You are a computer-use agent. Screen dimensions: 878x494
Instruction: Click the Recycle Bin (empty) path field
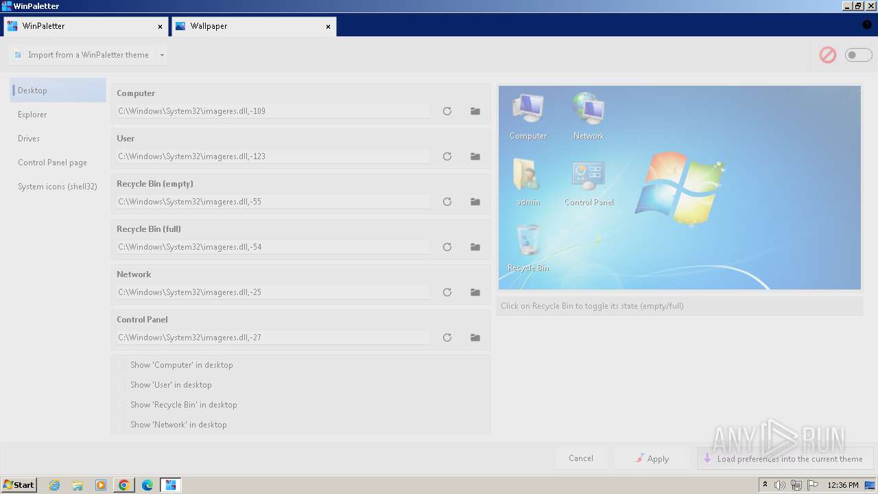(x=273, y=202)
